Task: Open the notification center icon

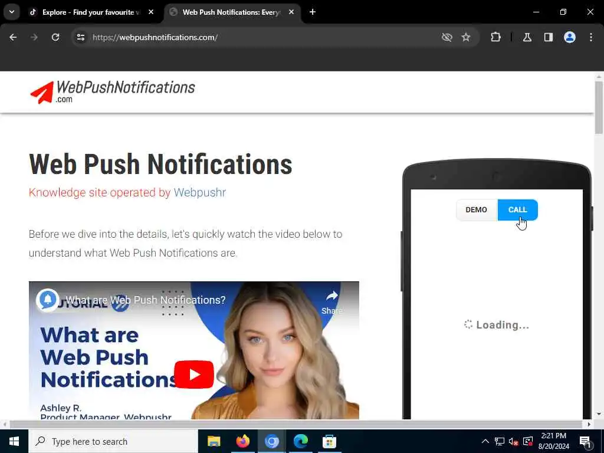Action: [586, 441]
